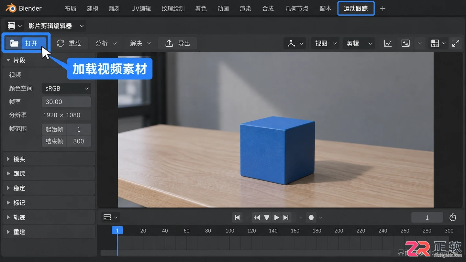Open the layout panels icon dropdown
This screenshot has width=466, height=262.
(x=438, y=43)
